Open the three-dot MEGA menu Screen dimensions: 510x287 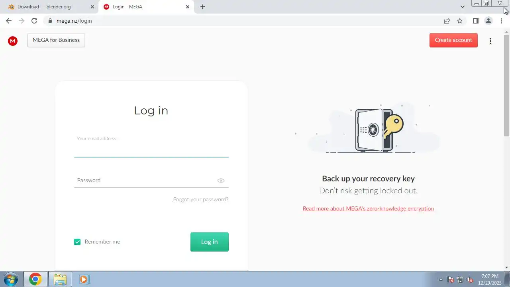[490, 41]
